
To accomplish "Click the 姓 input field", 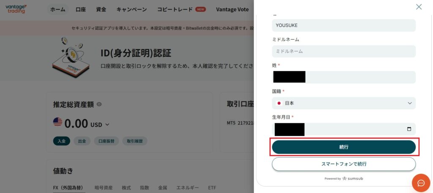I will point(343,77).
